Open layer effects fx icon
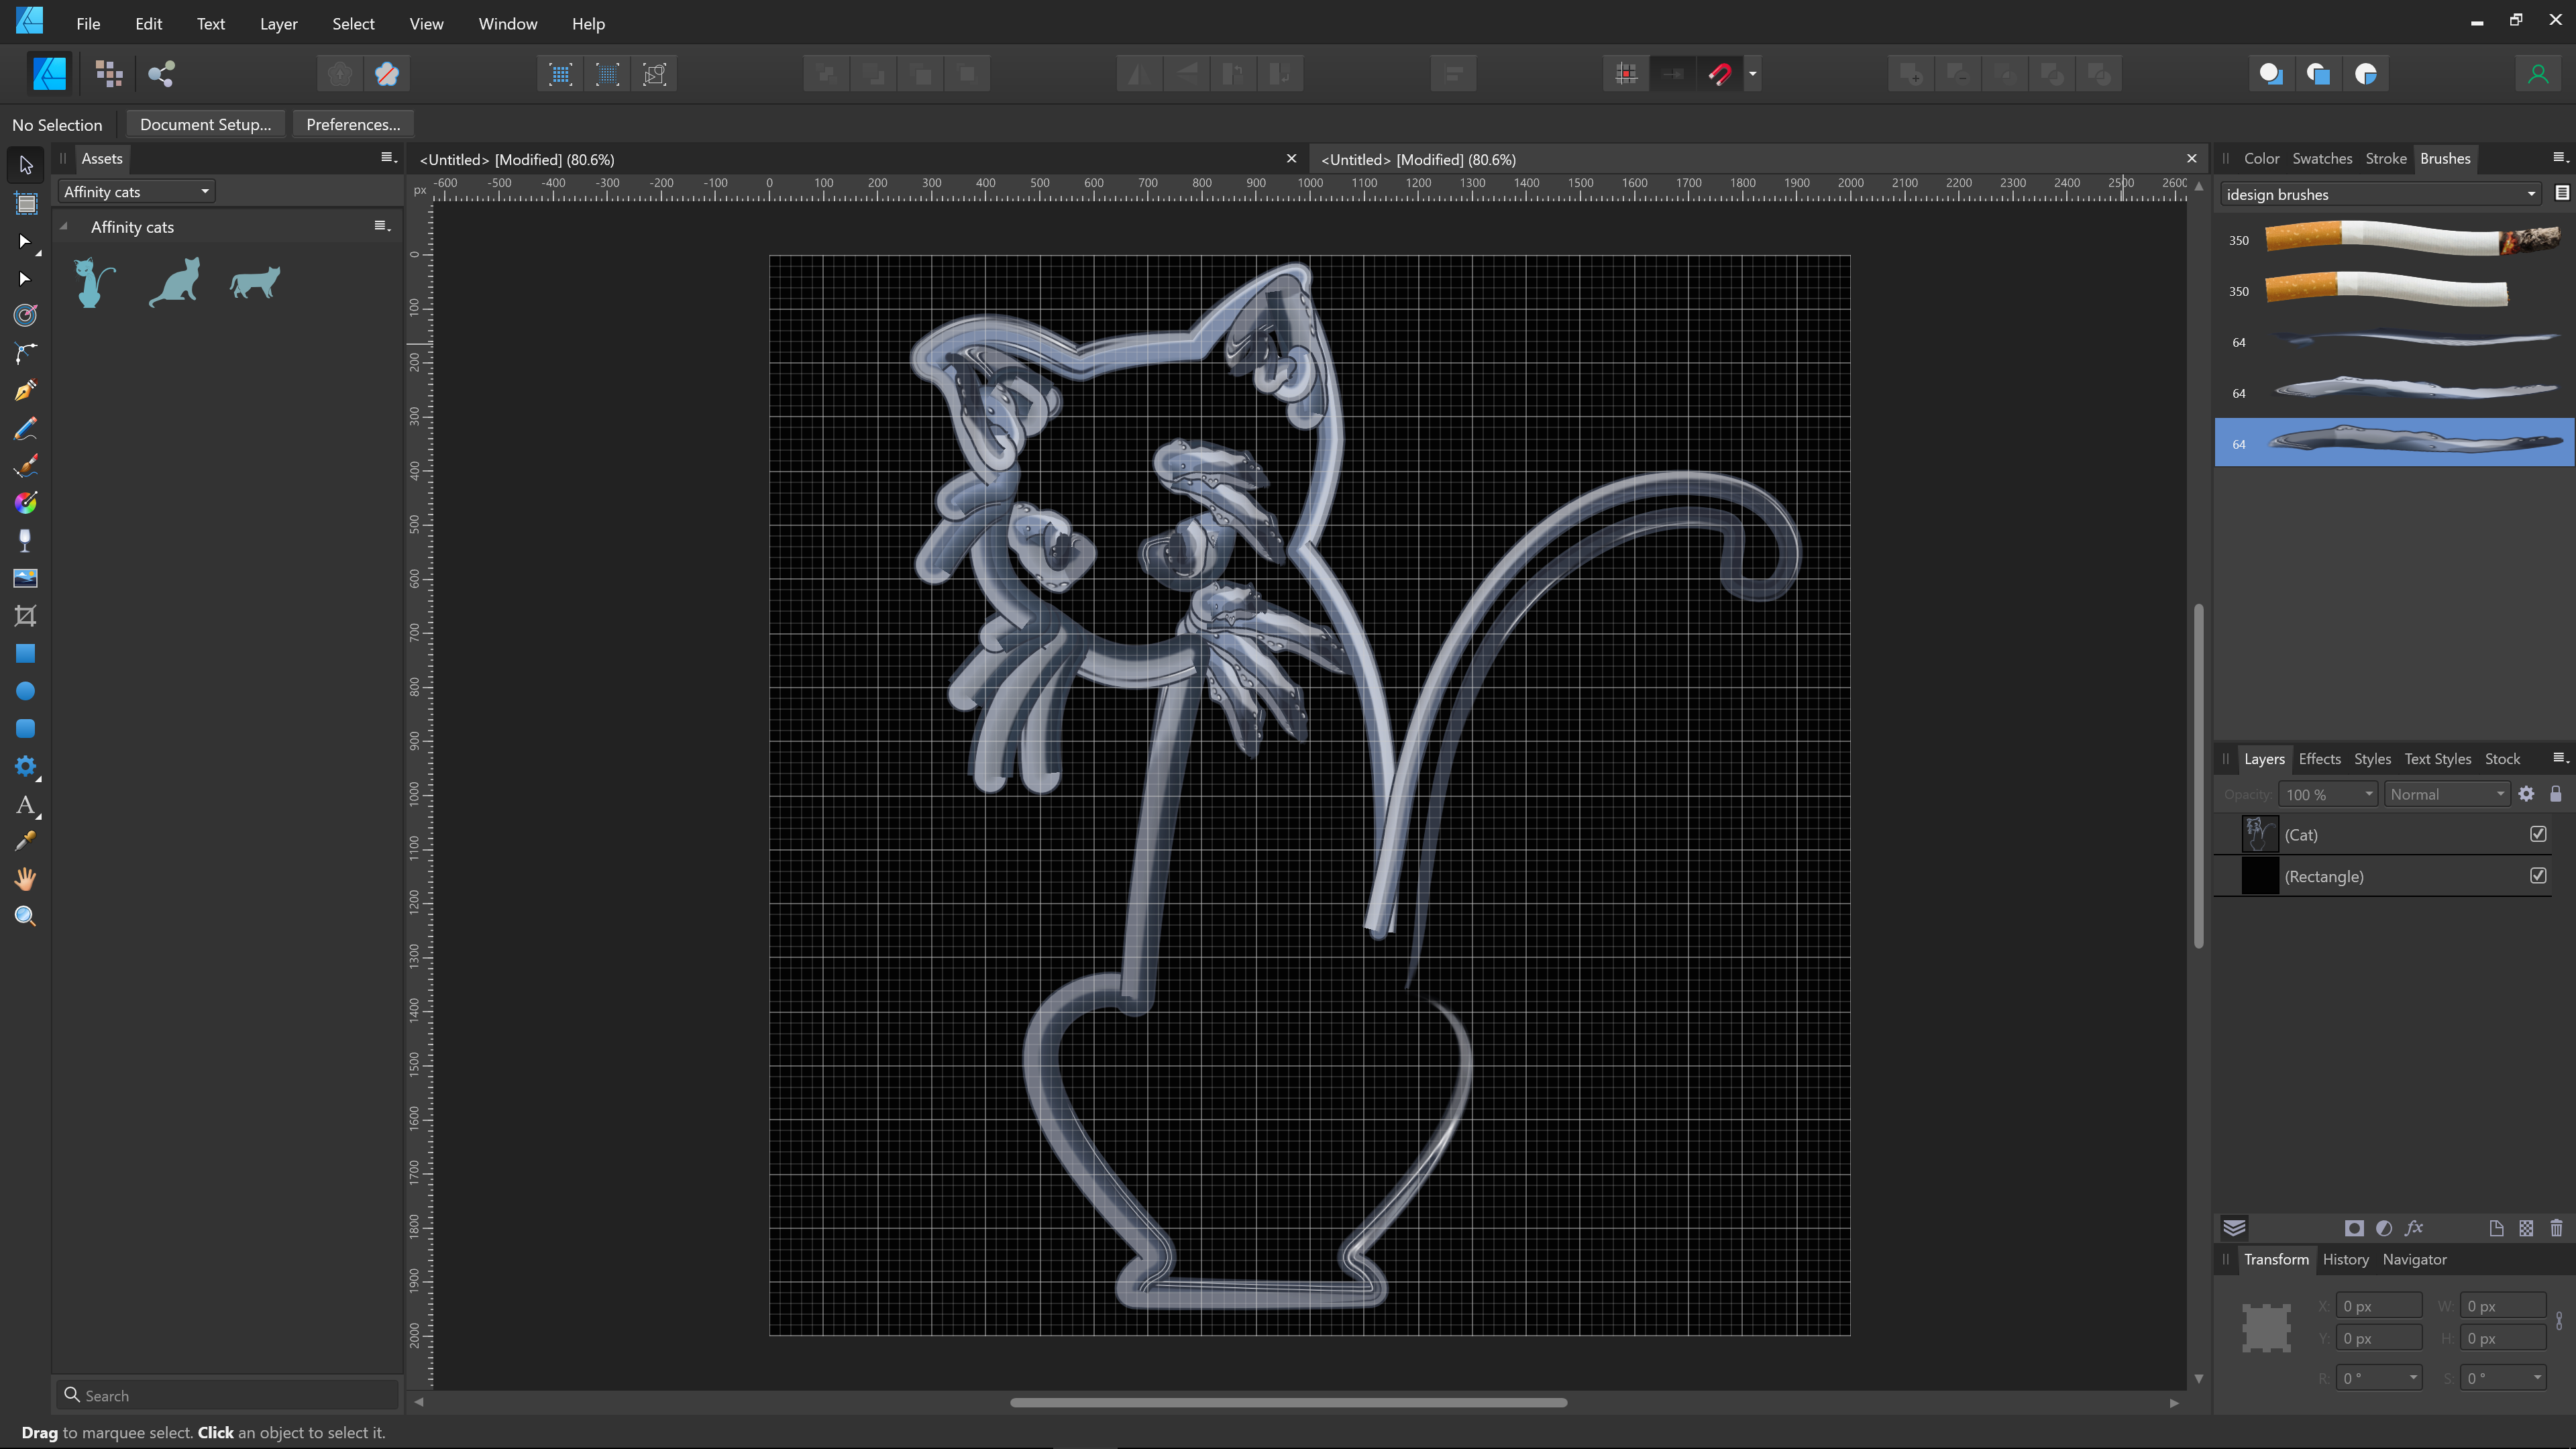 [x=2414, y=1228]
